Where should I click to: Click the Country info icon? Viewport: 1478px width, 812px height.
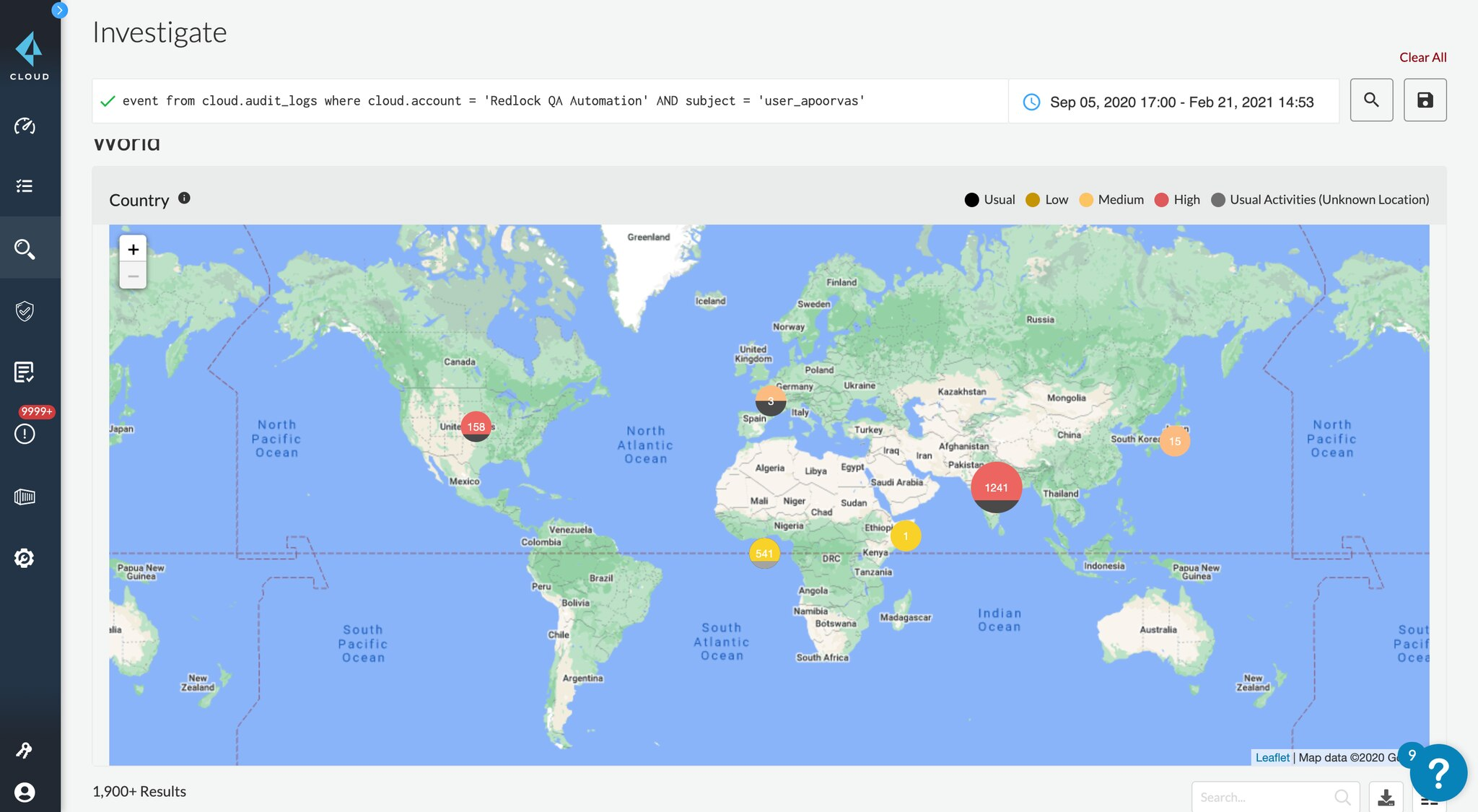[184, 198]
